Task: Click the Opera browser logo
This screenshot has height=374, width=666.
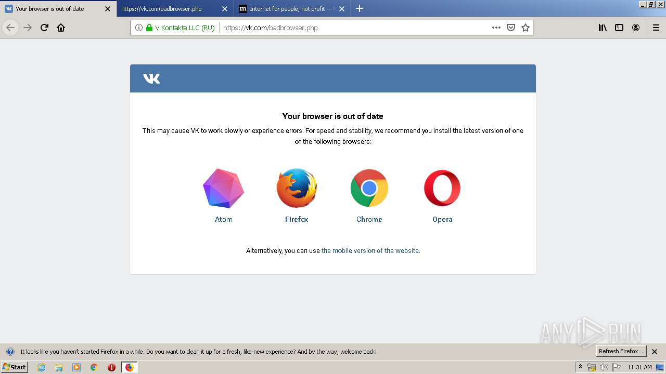Action: click(x=442, y=188)
